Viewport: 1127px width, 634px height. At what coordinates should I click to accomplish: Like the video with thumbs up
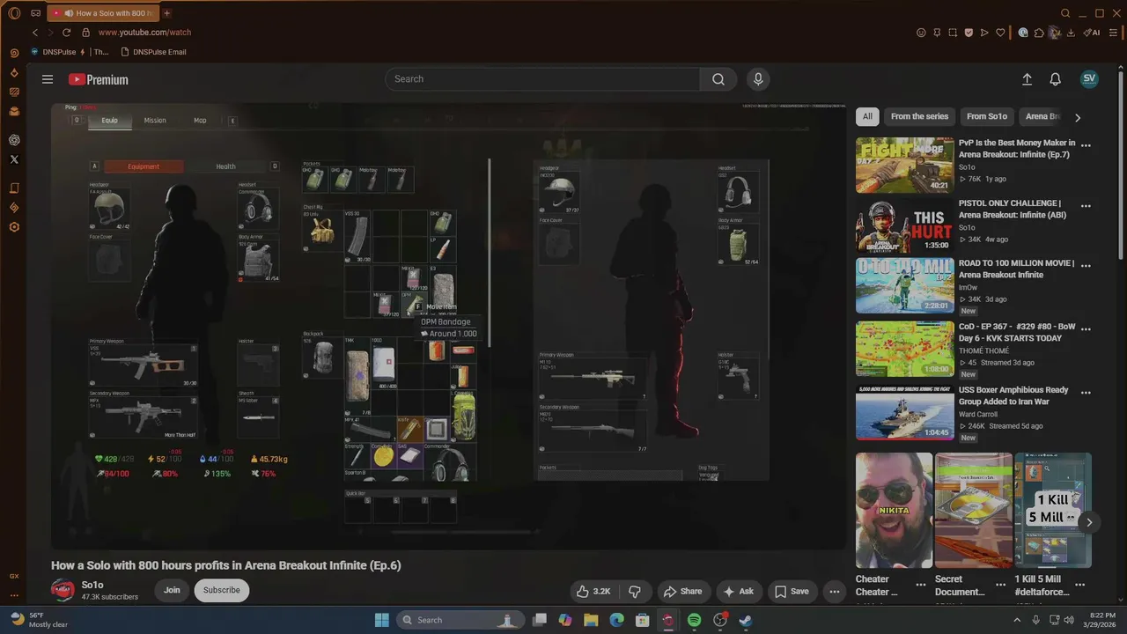(x=593, y=592)
